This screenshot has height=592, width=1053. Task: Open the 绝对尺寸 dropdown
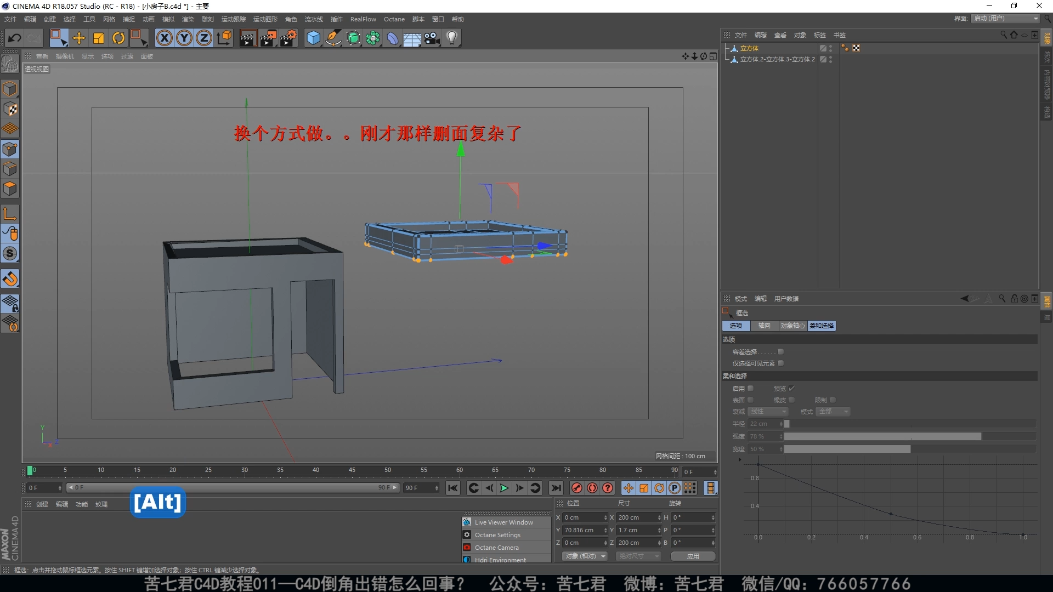(638, 556)
